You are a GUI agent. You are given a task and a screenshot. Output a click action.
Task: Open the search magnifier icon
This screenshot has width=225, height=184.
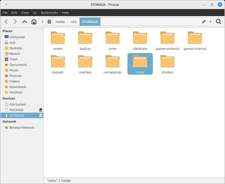pos(218,22)
